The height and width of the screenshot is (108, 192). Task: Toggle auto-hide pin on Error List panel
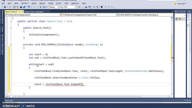[187, 100]
